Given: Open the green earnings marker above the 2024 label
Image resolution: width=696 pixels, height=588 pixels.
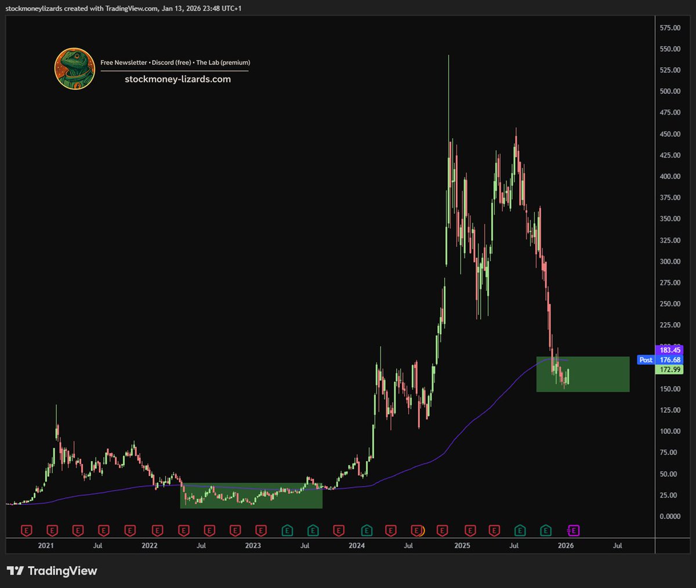Looking at the screenshot, I should [x=367, y=530].
